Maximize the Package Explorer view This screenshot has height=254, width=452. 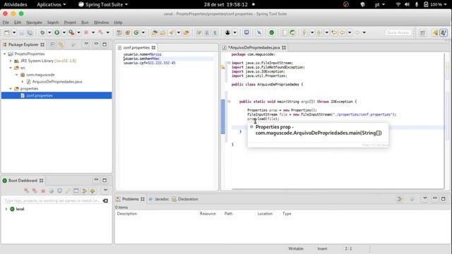click(105, 44)
